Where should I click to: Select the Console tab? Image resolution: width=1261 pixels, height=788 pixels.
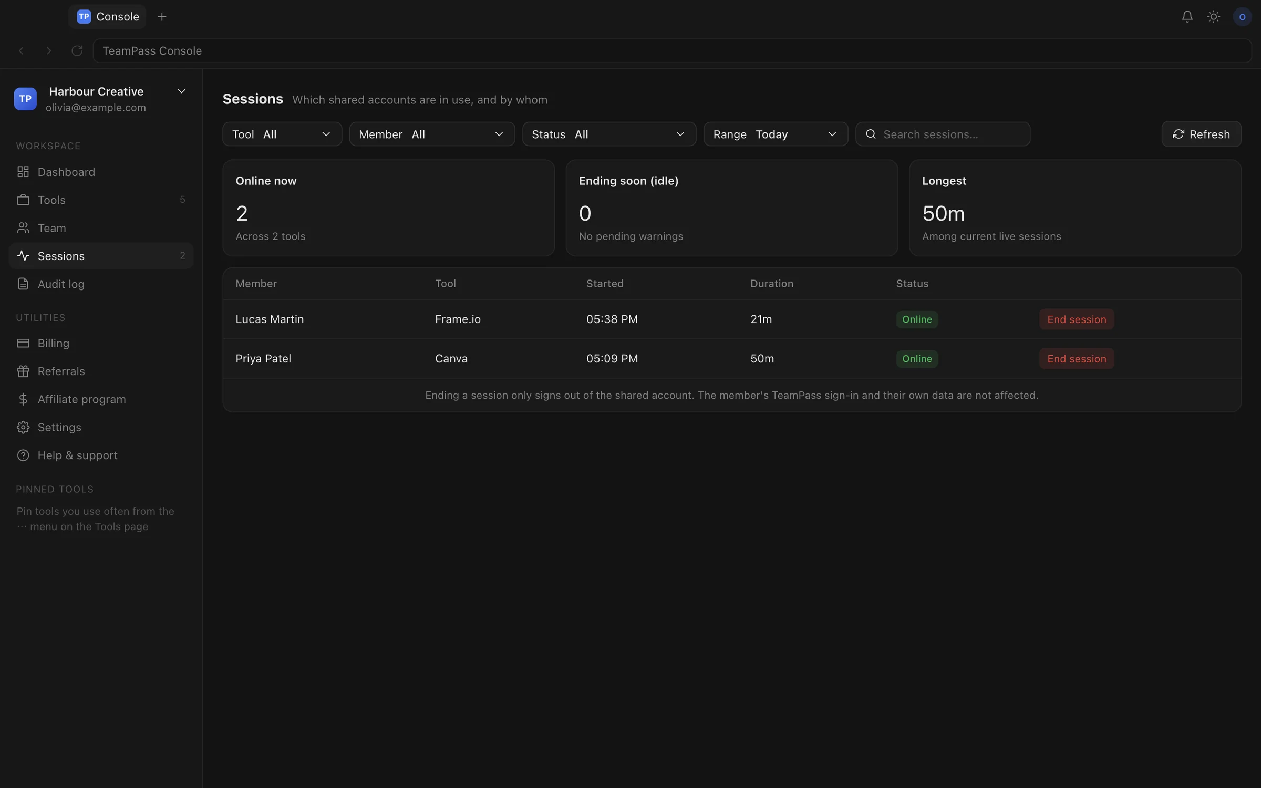tap(107, 17)
